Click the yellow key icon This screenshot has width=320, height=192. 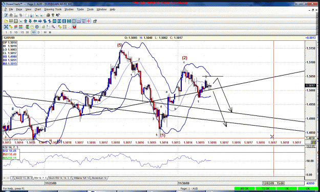(x=53, y=15)
